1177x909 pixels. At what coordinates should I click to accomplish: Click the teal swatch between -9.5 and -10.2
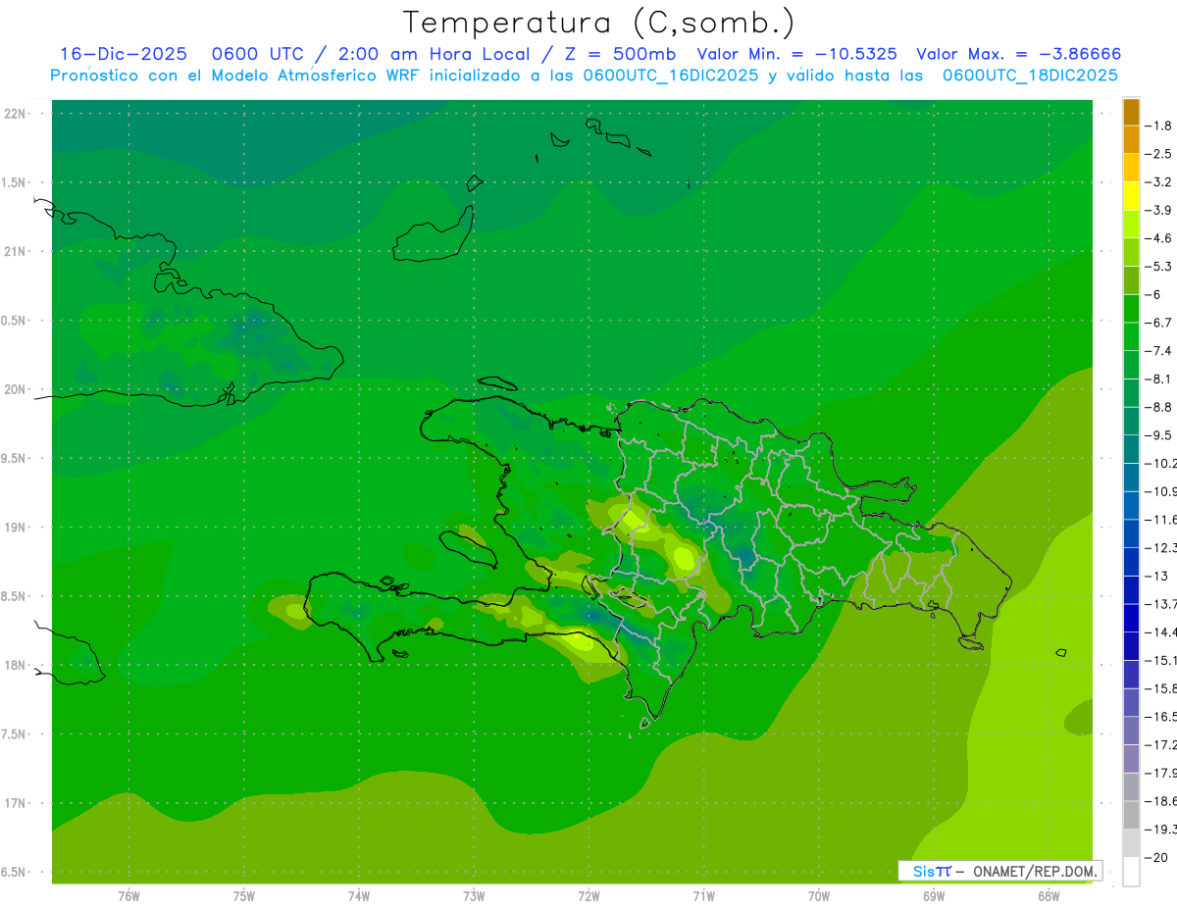1131,449
